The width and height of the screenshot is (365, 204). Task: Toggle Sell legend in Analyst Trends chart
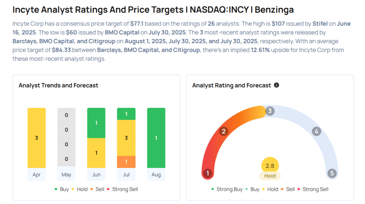[x=97, y=189]
